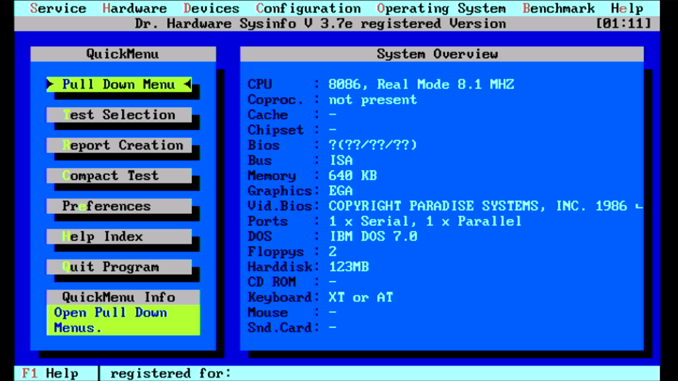Open the Help Index button
678x381 pixels.
(119, 236)
